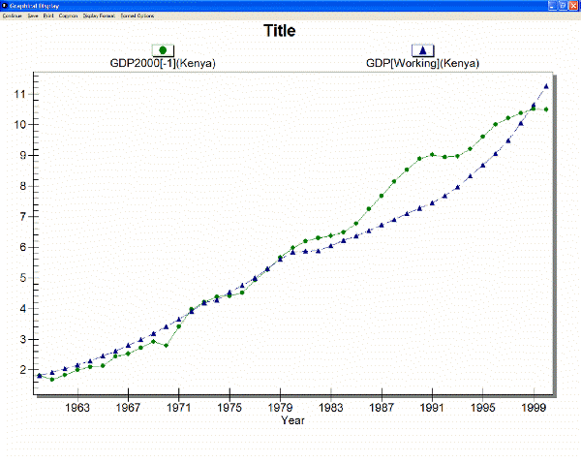Click the topmost blue triangle data point
The height and width of the screenshot is (463, 581).
pos(546,86)
